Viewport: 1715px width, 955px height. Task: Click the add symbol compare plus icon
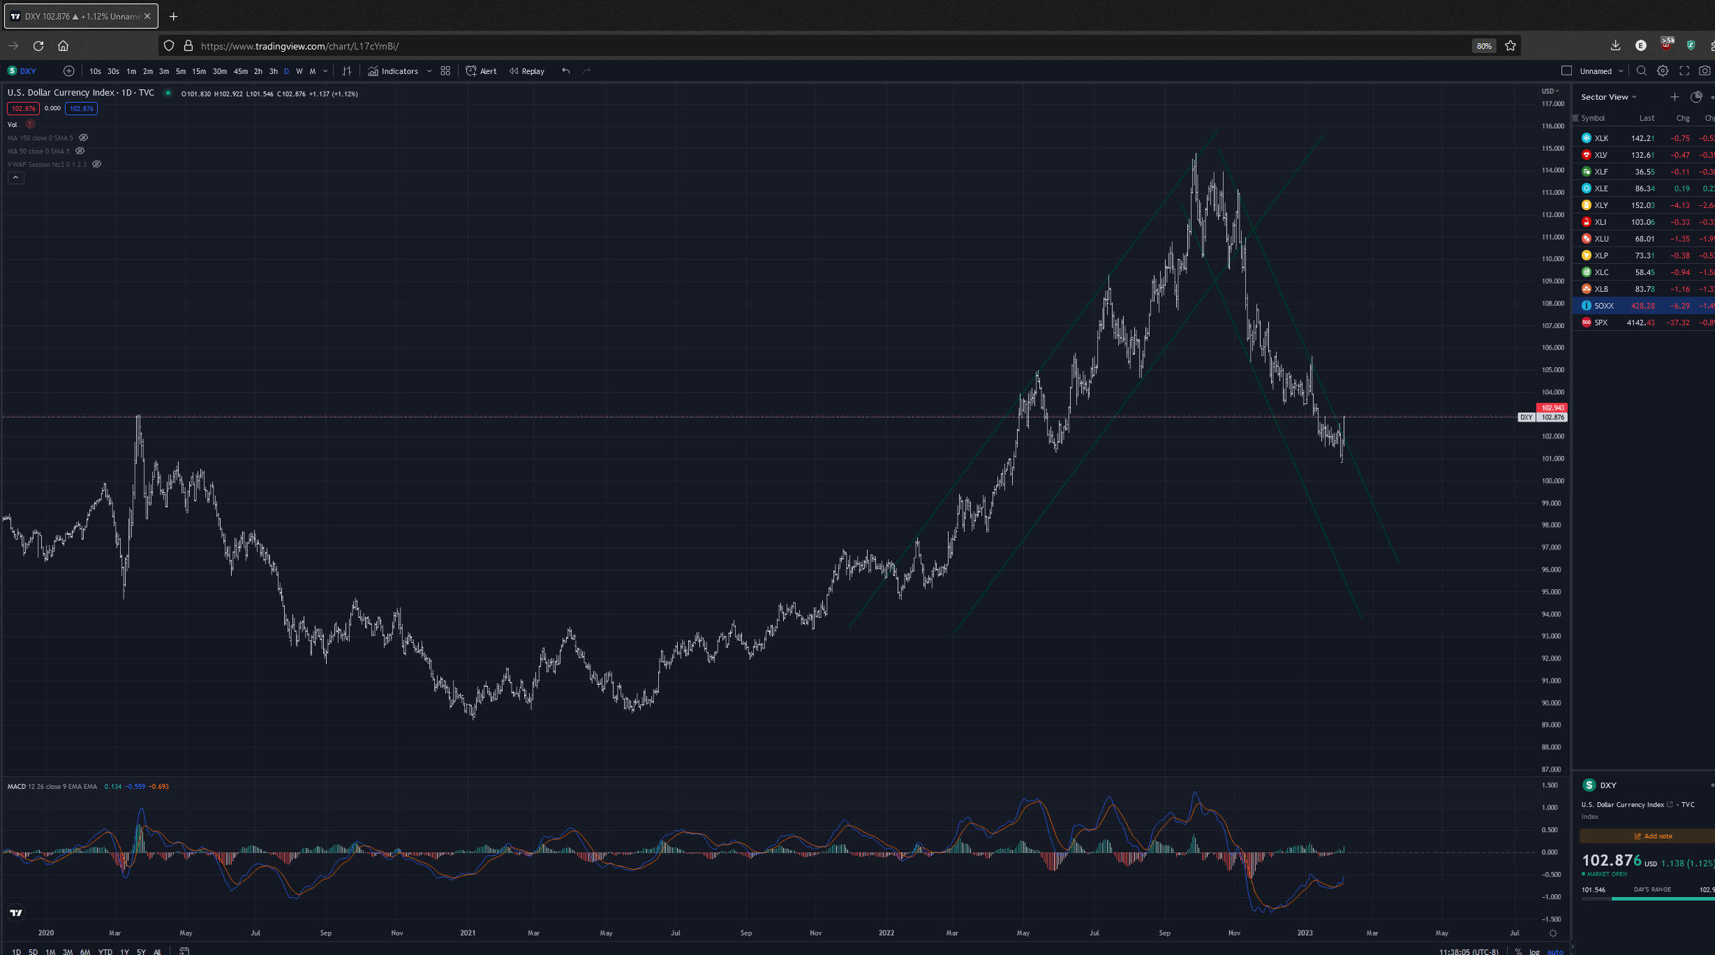(68, 71)
